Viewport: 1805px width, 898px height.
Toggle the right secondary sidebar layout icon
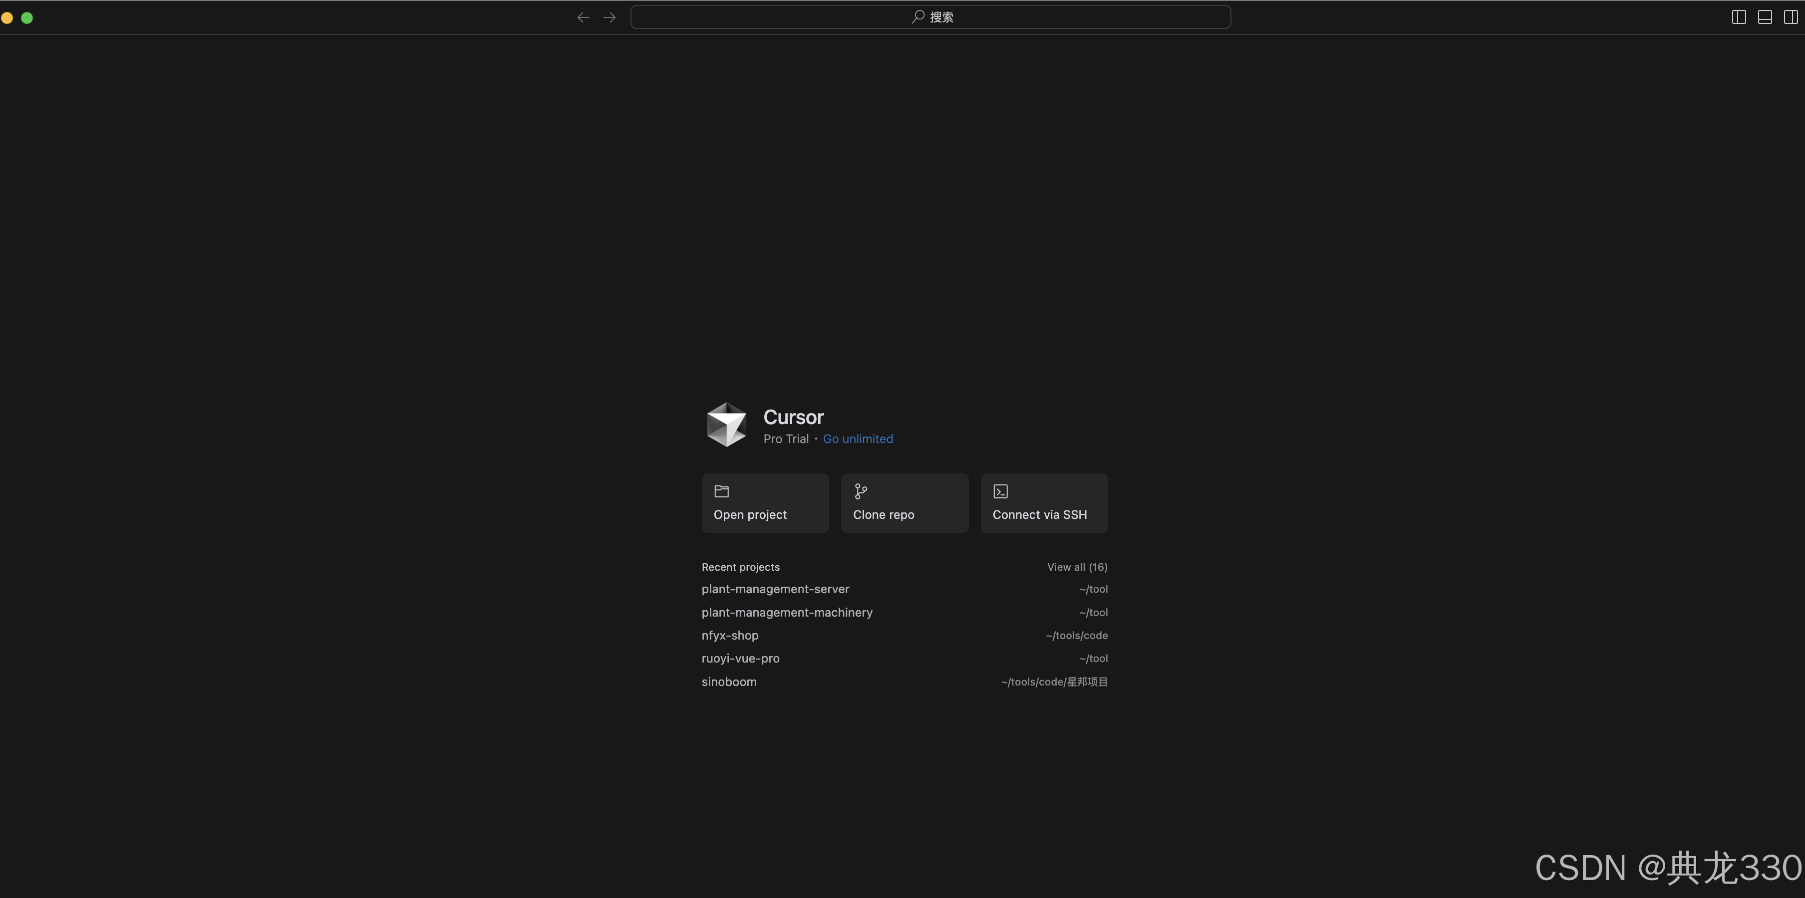click(1791, 17)
